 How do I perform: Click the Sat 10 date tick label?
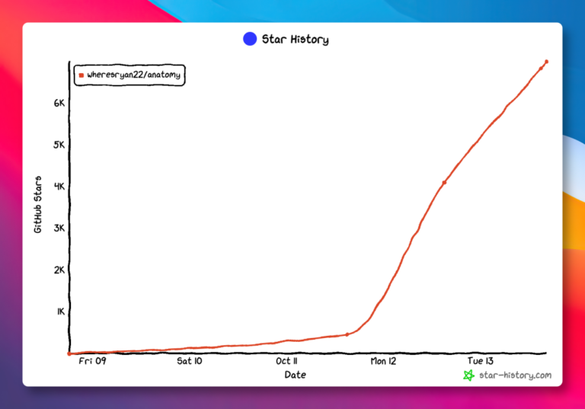pos(189,361)
